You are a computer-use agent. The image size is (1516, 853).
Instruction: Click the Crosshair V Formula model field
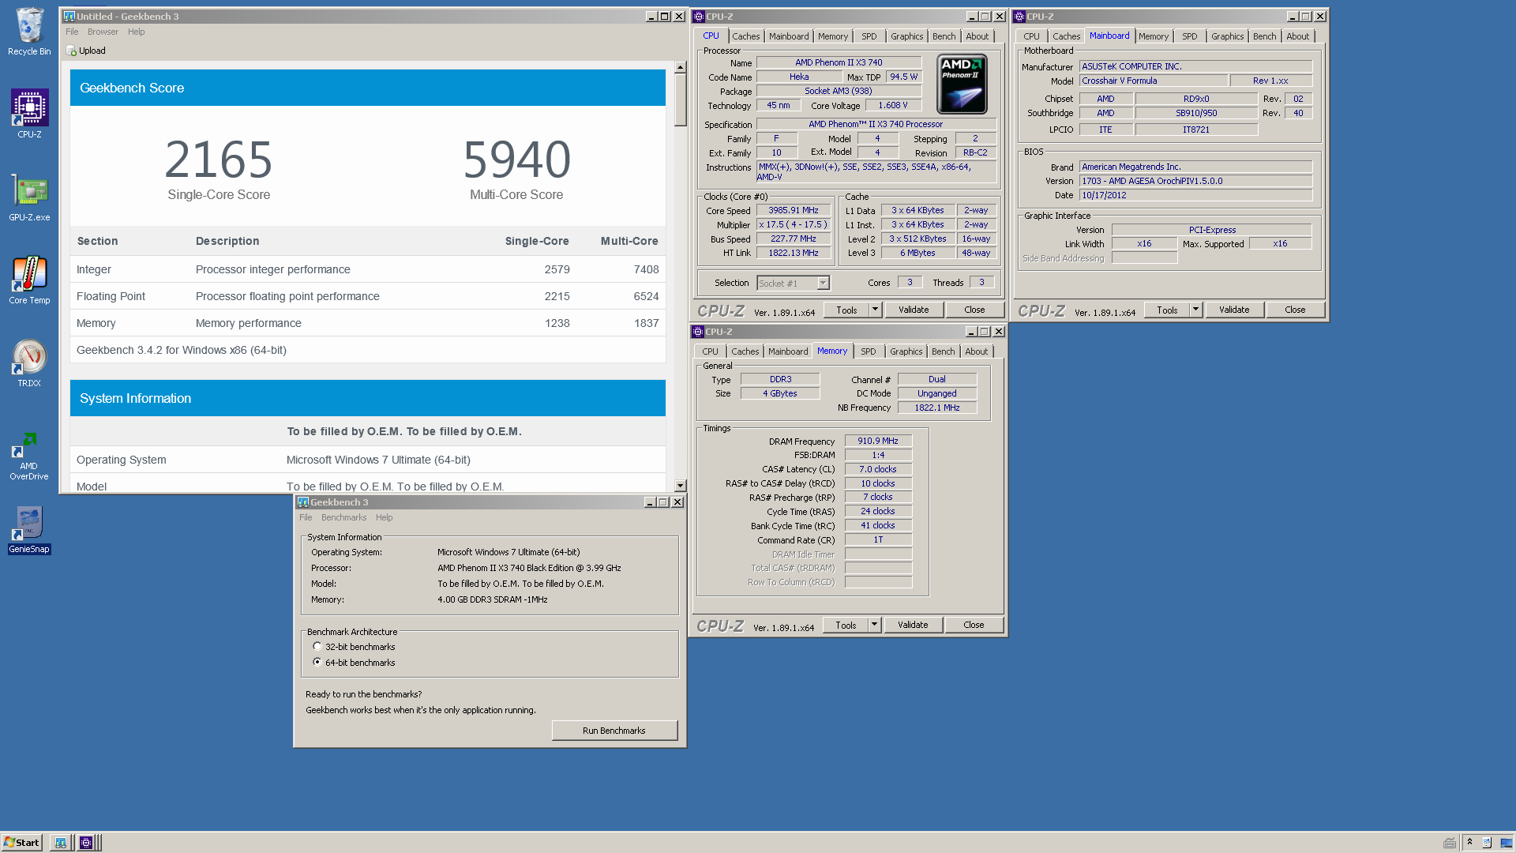(1153, 81)
